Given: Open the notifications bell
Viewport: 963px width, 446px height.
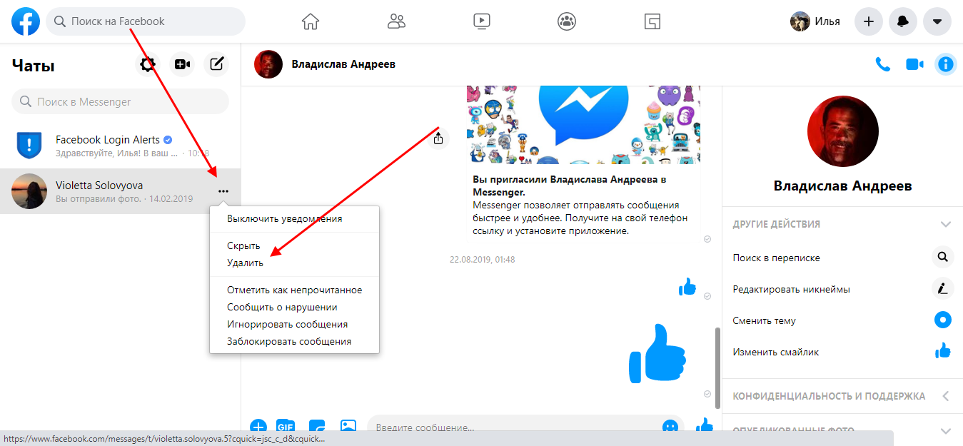Looking at the screenshot, I should pos(903,21).
